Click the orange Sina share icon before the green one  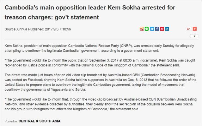click(142, 29)
